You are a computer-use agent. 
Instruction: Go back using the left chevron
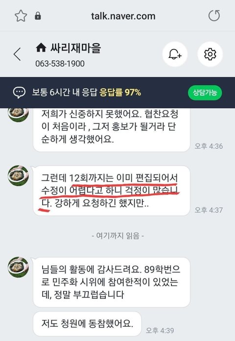tap(17, 54)
